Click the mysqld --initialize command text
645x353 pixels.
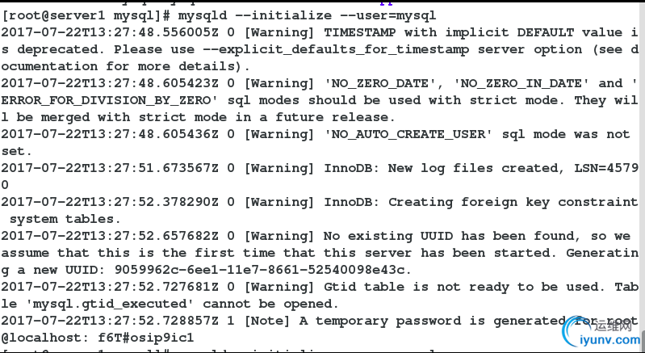[x=254, y=15]
